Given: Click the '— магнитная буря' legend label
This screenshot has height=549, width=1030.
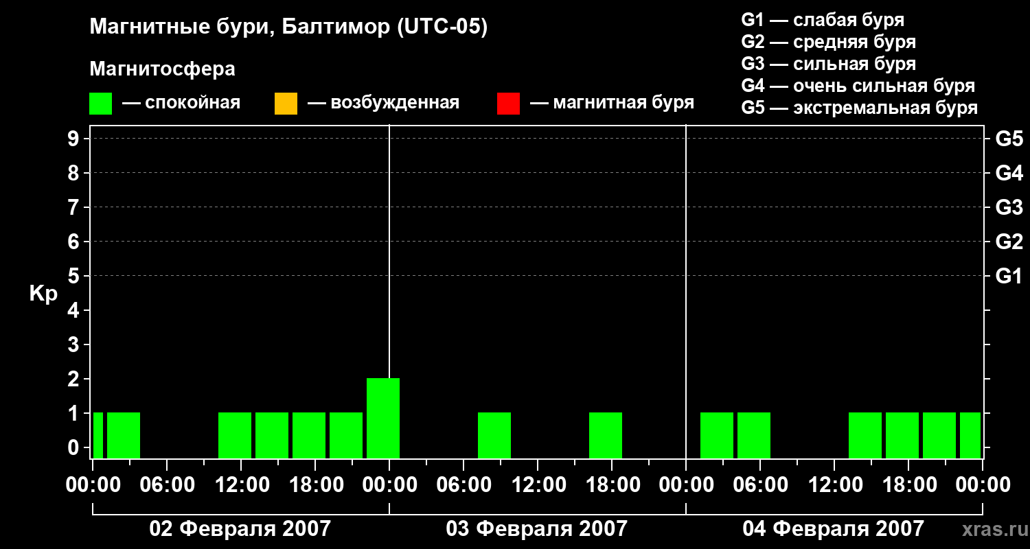Looking at the screenshot, I should click(613, 103).
